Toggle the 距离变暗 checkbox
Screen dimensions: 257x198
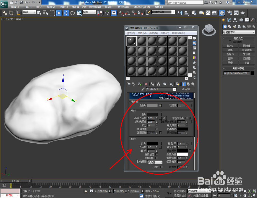pos(160,133)
